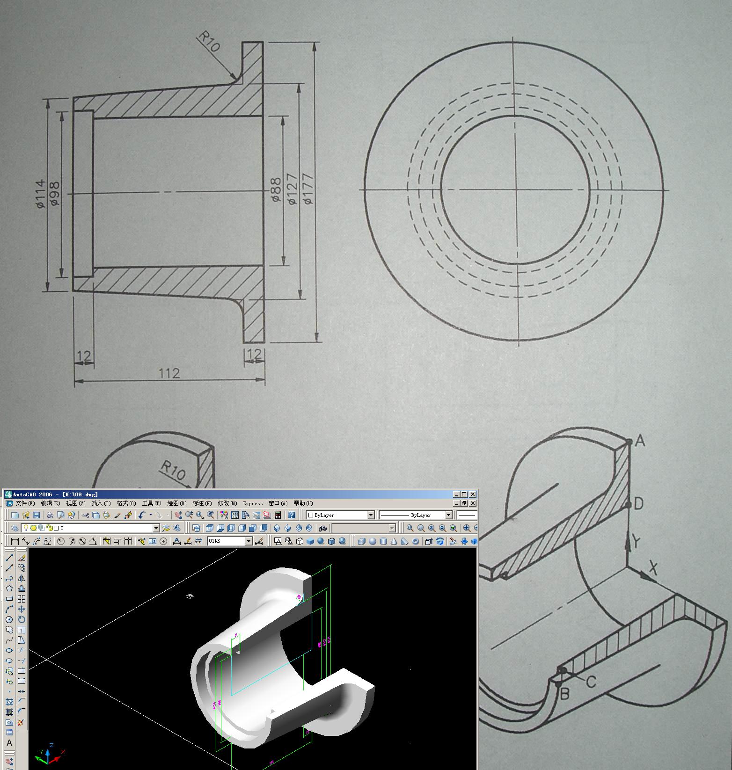Click the Plot print icon

50,515
